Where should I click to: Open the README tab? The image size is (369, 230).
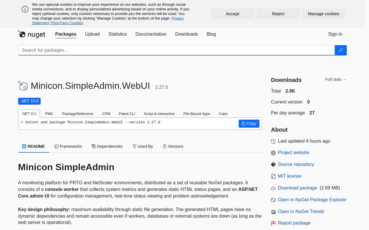click(x=33, y=146)
